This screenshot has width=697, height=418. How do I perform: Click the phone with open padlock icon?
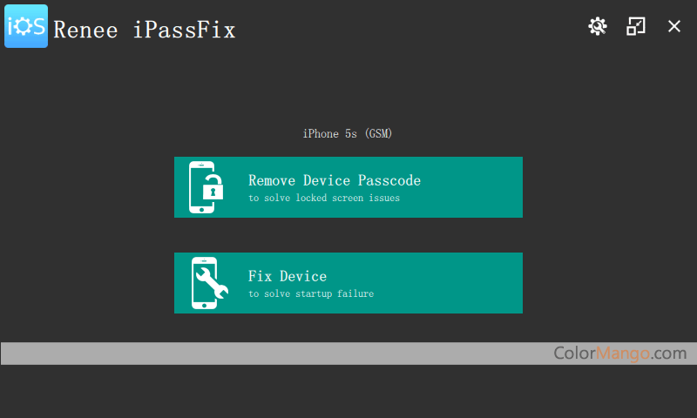tap(206, 187)
